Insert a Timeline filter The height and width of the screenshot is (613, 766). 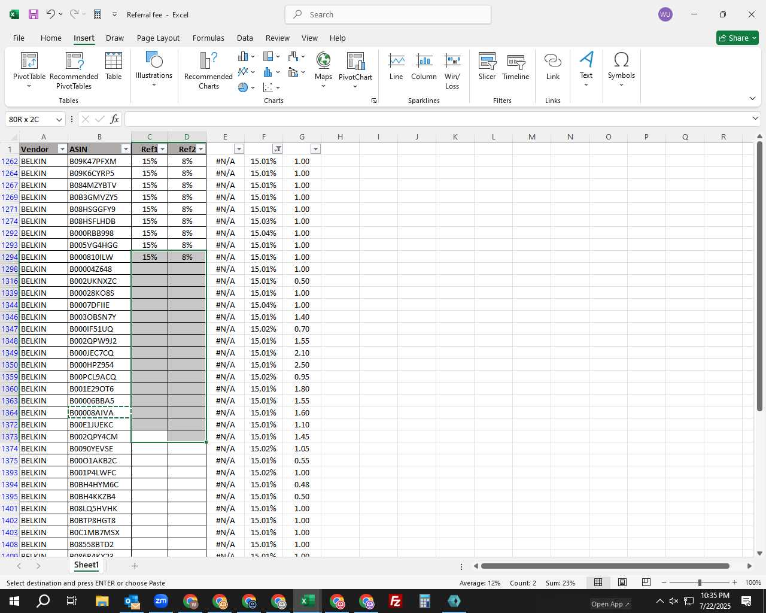coord(515,66)
